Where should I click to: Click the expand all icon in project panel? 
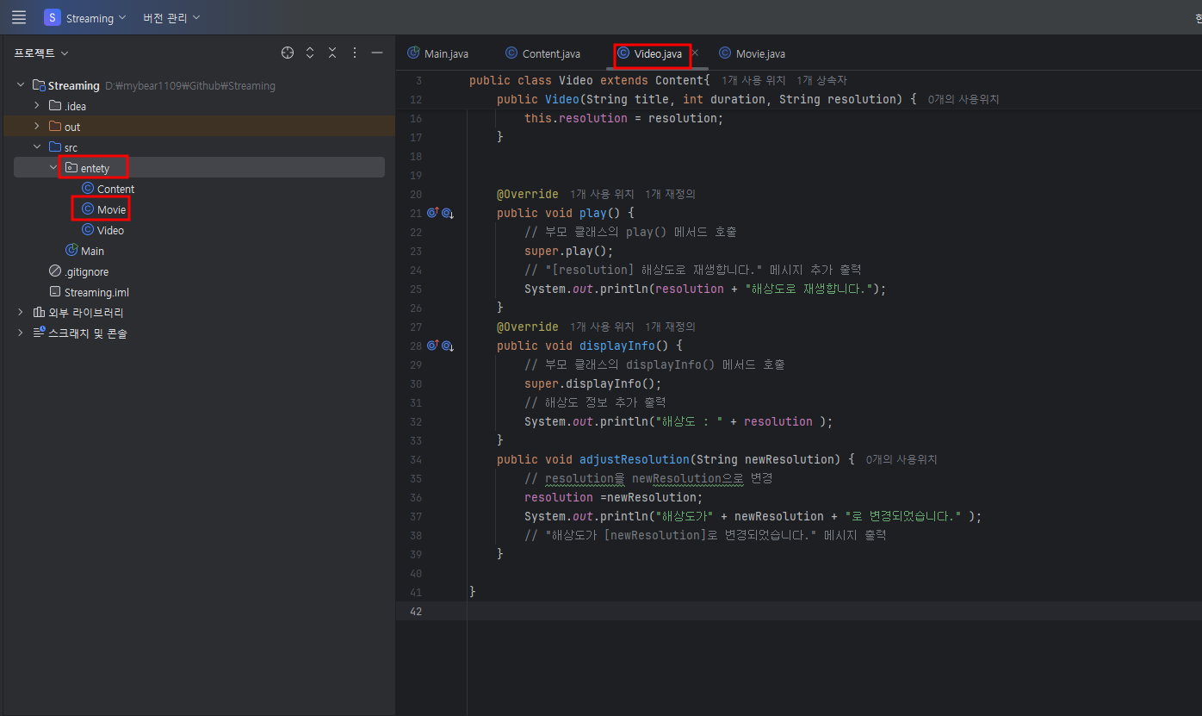click(310, 53)
